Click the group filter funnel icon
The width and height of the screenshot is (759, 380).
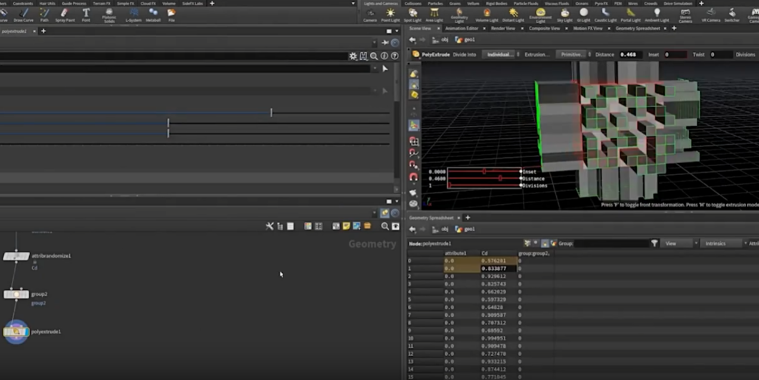coord(654,243)
